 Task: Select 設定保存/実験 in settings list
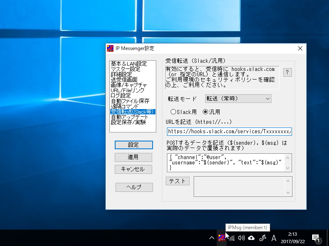tap(132, 122)
